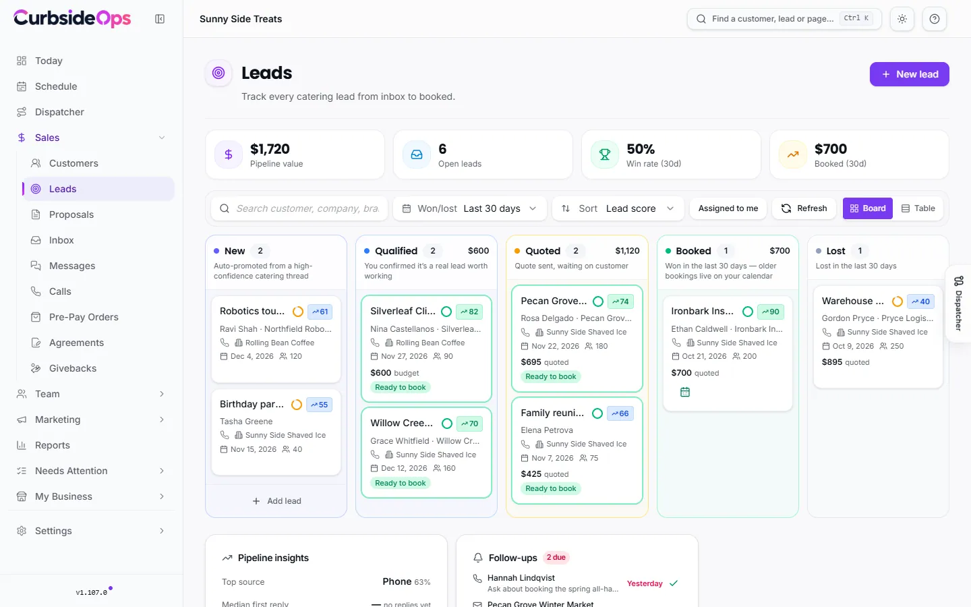Click status circle on Family reunion card

[x=597, y=413]
